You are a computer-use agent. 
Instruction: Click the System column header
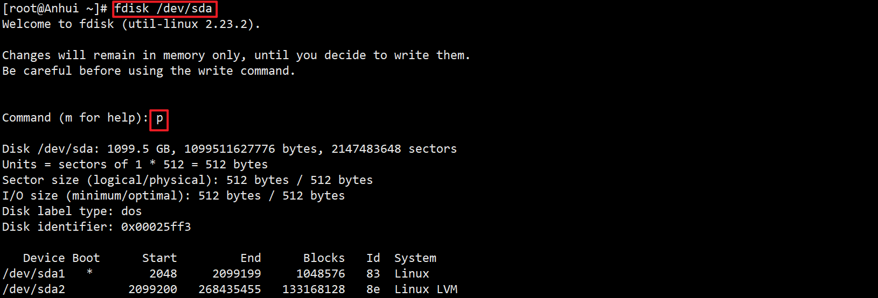pyautogui.click(x=415, y=258)
